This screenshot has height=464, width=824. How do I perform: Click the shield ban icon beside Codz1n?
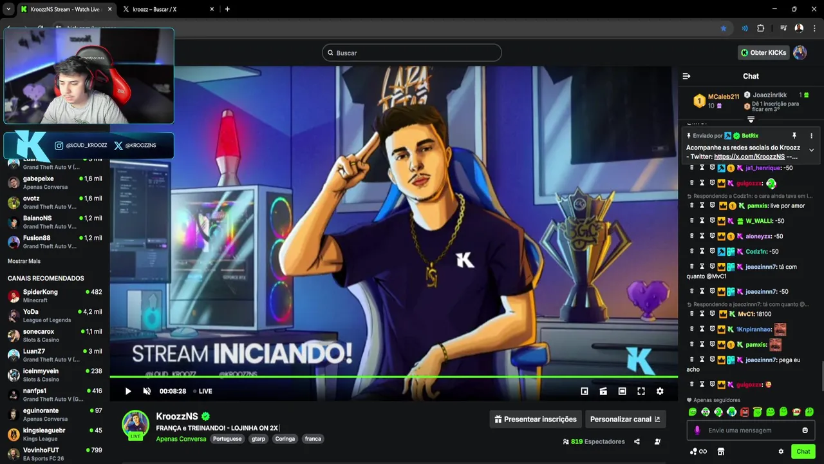pyautogui.click(x=713, y=251)
